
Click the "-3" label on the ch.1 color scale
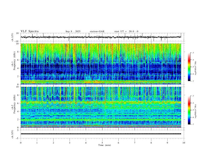tap(193, 53)
